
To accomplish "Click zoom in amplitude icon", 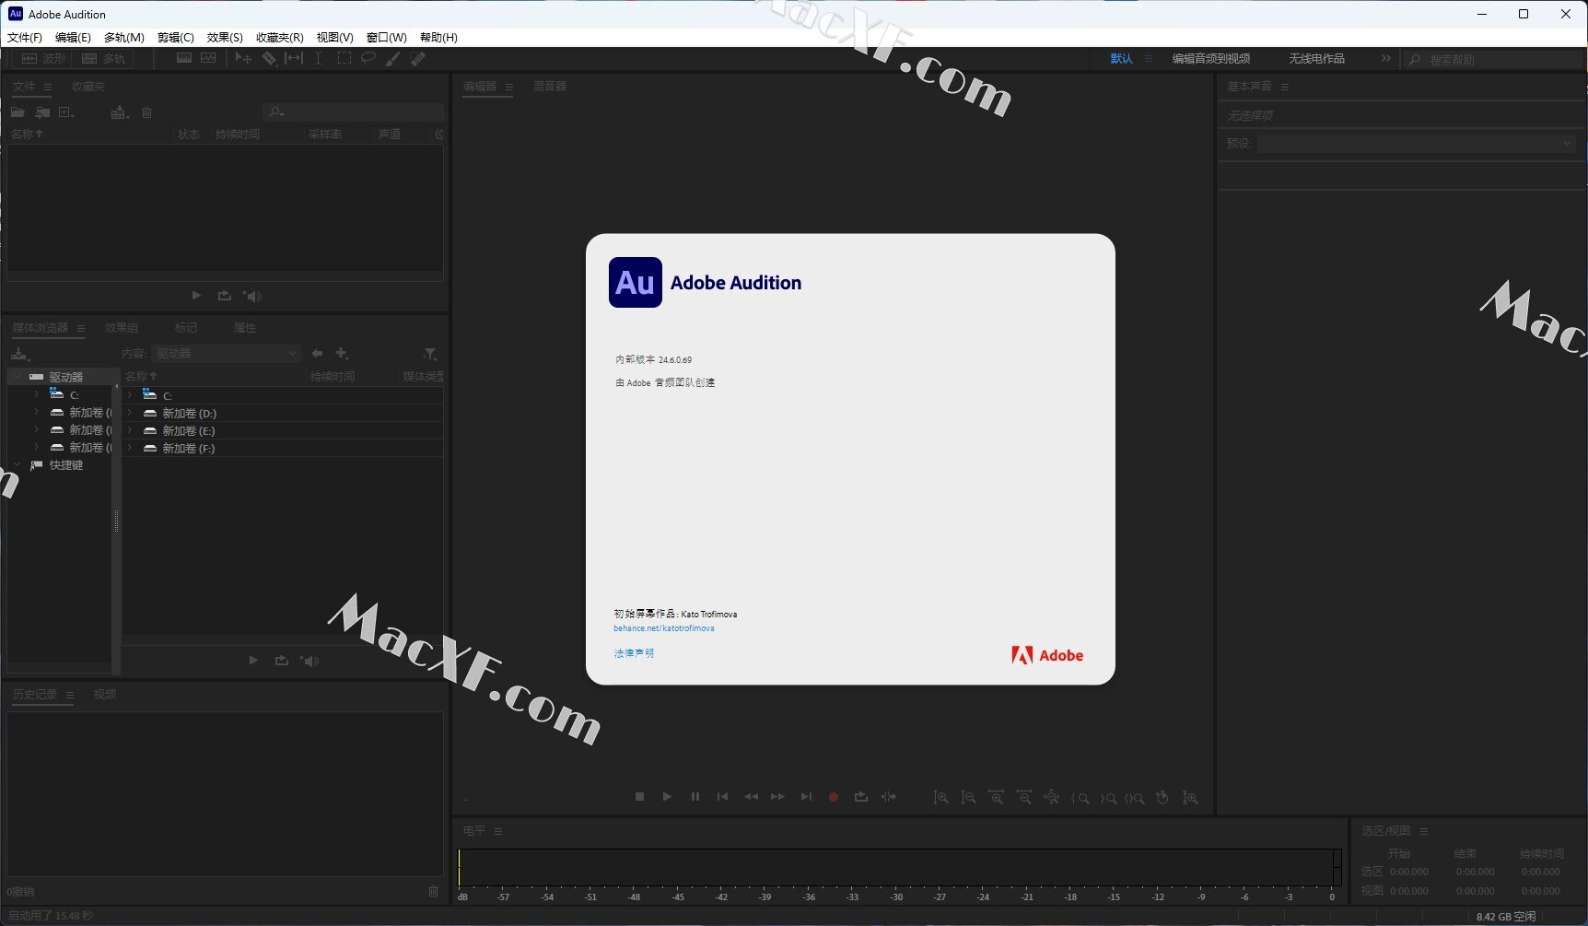I will tap(940, 798).
